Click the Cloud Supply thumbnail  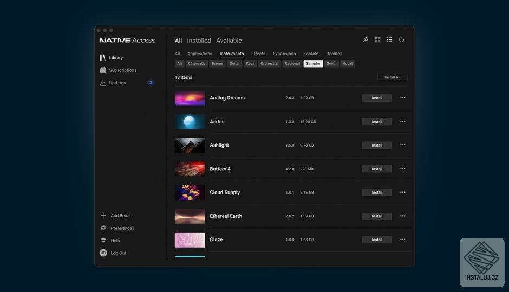[x=190, y=193]
